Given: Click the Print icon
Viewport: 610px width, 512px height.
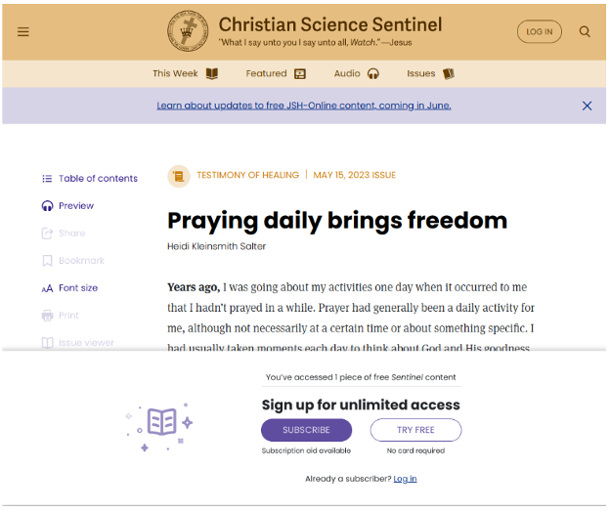Looking at the screenshot, I should click(47, 316).
